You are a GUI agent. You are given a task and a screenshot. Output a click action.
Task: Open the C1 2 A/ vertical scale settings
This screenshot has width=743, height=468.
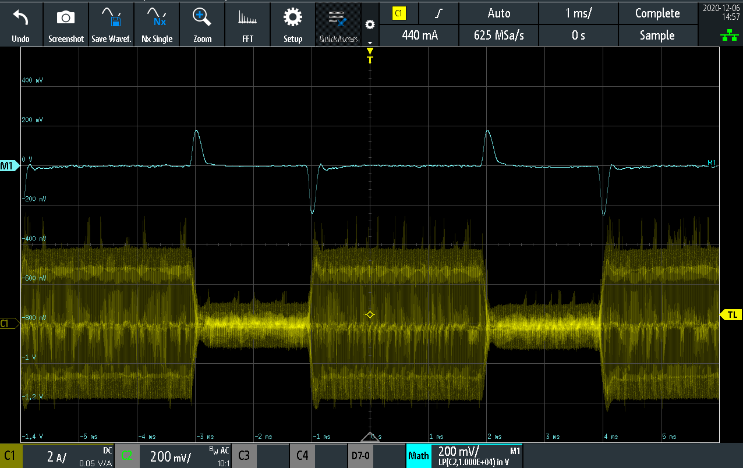(69, 456)
